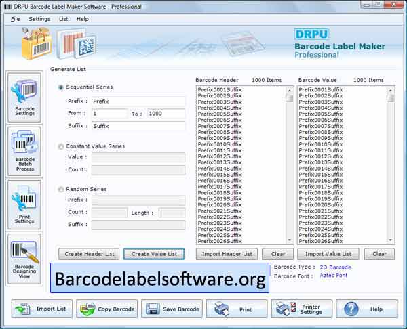Click the Barcode Header list scrollbar thumb

pyautogui.click(x=290, y=98)
